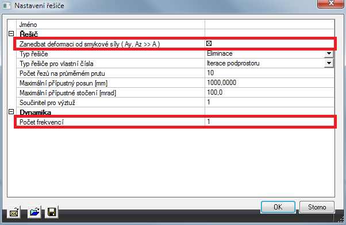Select Maximální přípustný posun [mm] label

pos(64,83)
